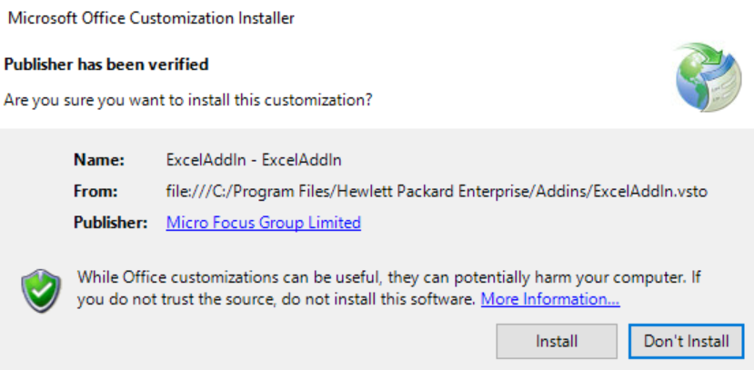
Task: Open the Micro Focus Group Limited publisher link
Action: (264, 223)
